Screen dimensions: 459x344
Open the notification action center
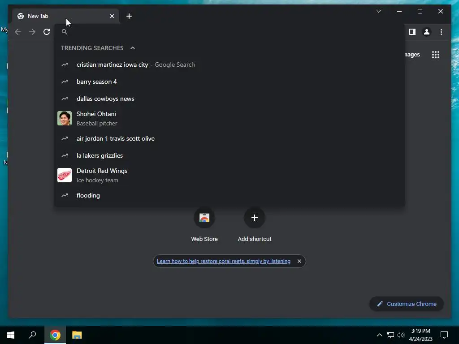point(444,335)
